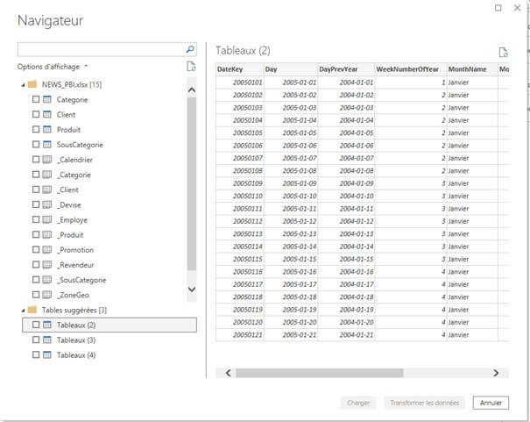Click the sheet icon next to _SousCategorie
Screen dimensions: 530x422
(47, 280)
